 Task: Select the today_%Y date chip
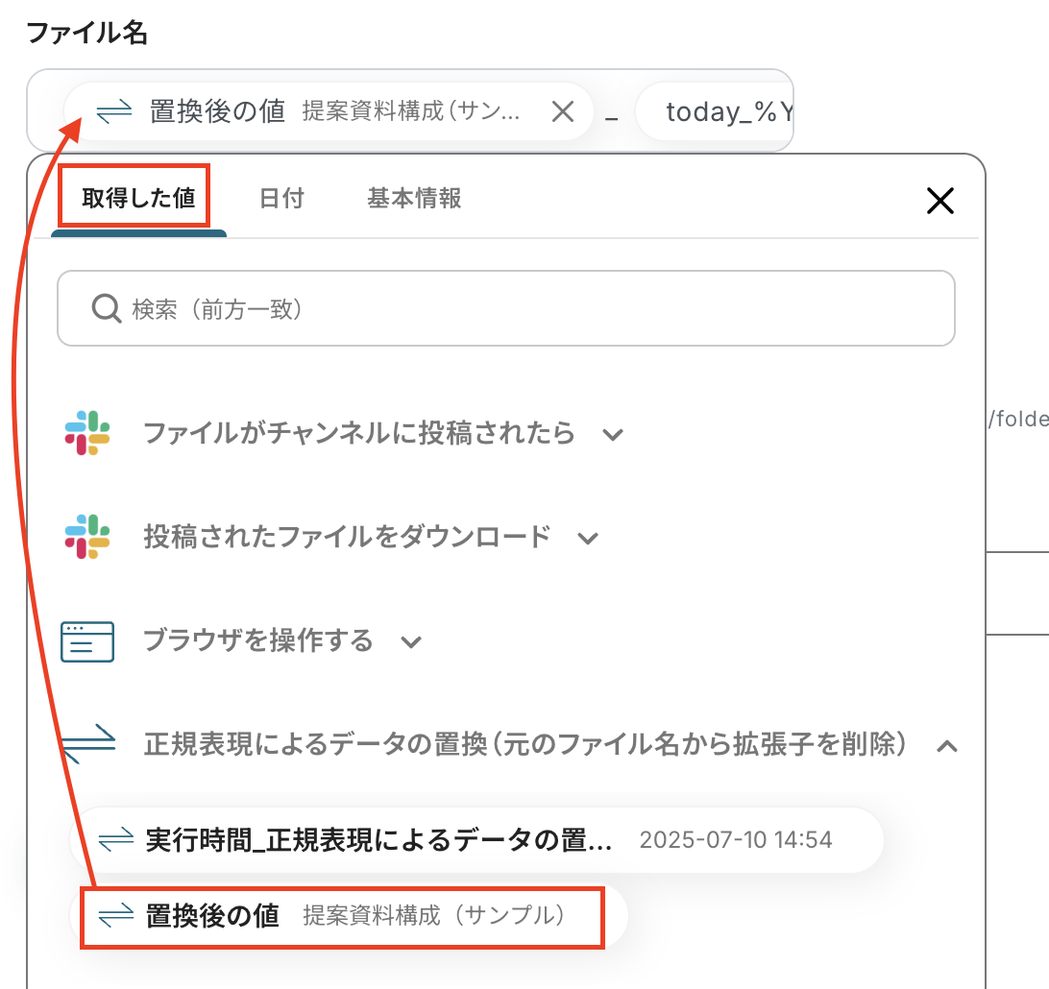715,111
